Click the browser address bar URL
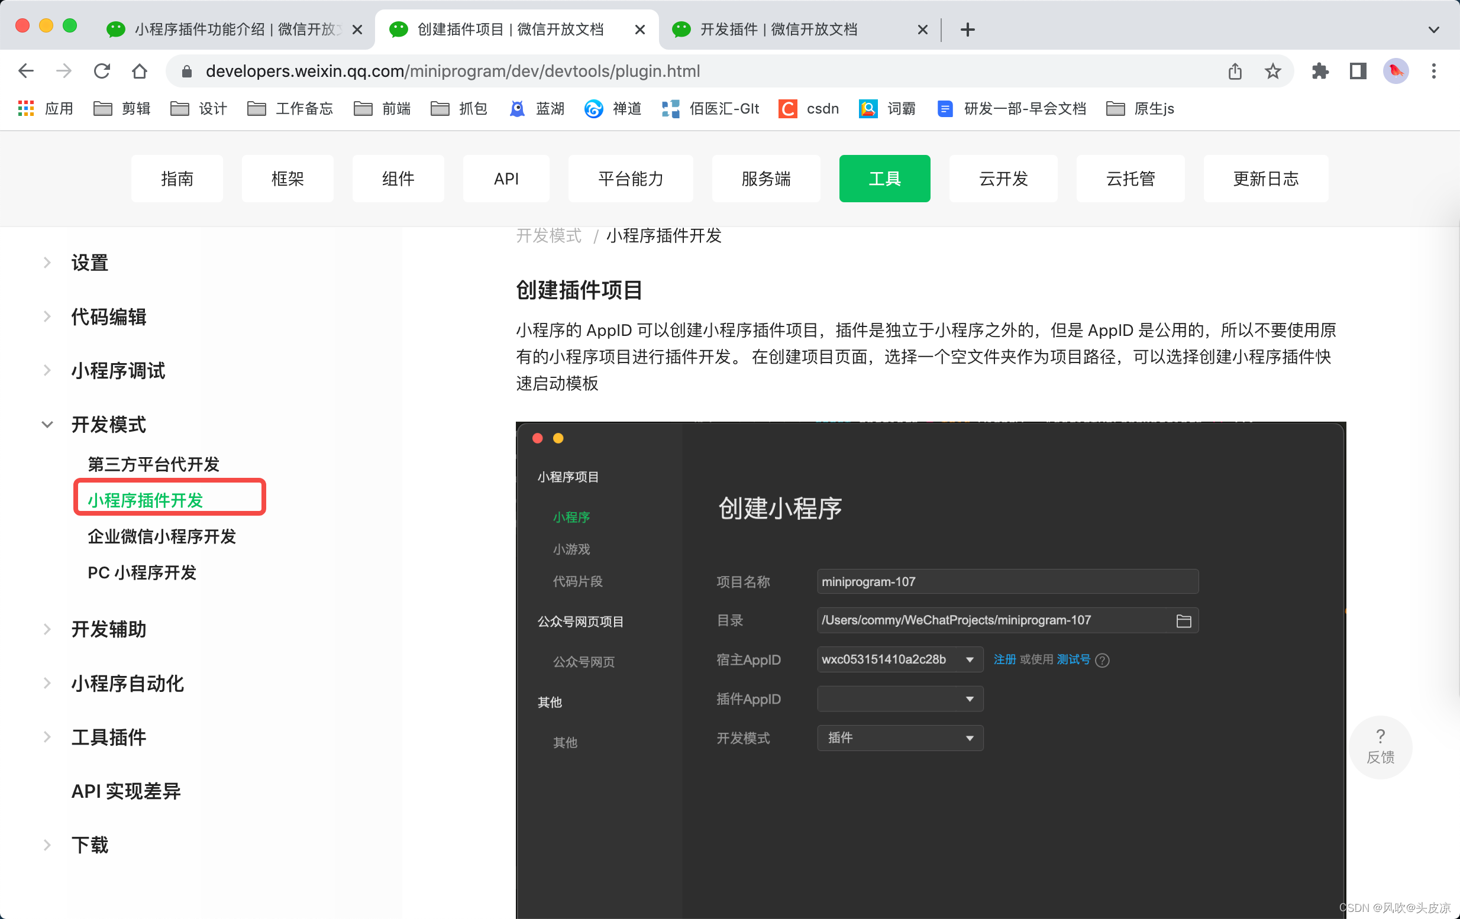 tap(453, 71)
